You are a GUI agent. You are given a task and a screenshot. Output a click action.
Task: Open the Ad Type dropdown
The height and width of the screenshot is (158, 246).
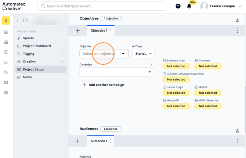[144, 54]
